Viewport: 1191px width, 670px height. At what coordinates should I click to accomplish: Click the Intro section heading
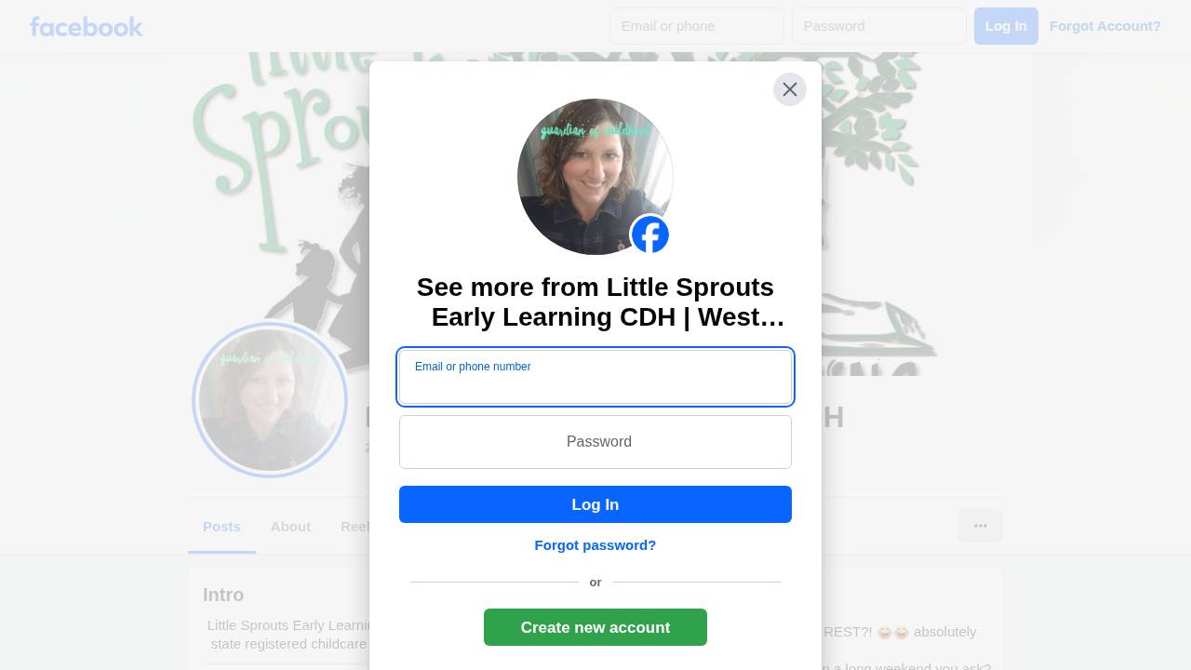(223, 595)
